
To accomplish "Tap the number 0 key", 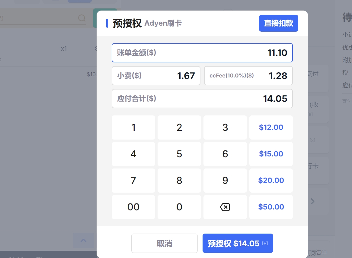I will coord(179,207).
